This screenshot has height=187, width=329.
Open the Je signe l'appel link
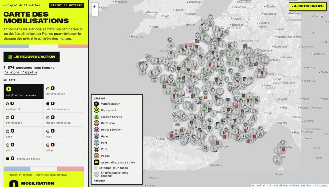pos(21,72)
